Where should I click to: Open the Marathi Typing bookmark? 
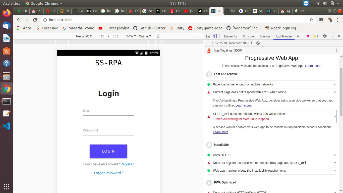(79, 28)
